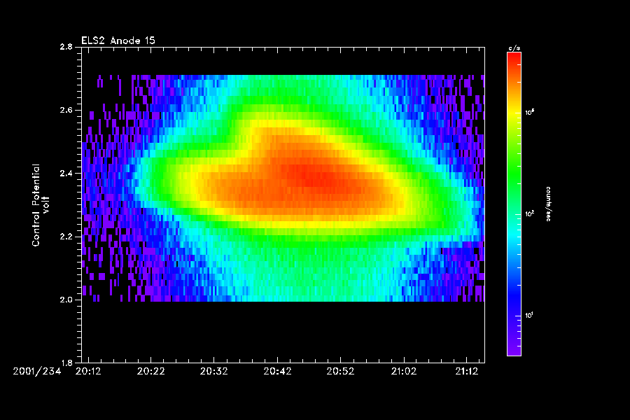Click the '20:32' time tick label
This screenshot has width=630, height=420.
click(x=213, y=371)
